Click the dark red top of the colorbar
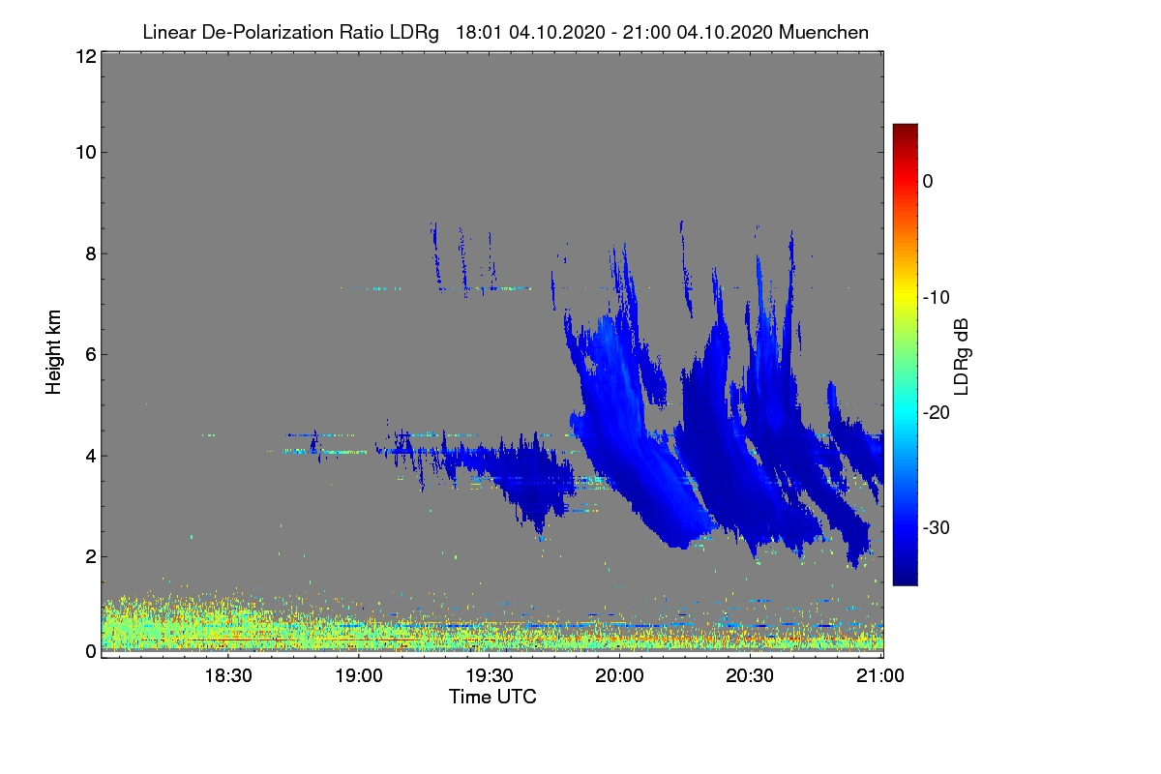This screenshot has height=774, width=1161. [905, 131]
